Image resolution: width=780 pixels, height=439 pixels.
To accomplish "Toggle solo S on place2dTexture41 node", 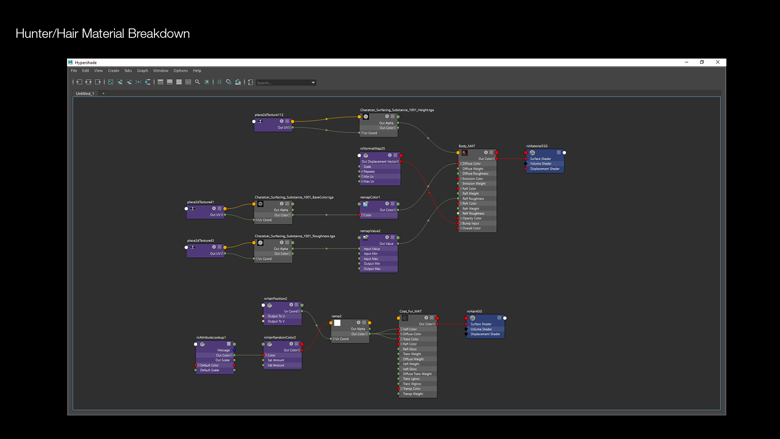I will click(214, 209).
